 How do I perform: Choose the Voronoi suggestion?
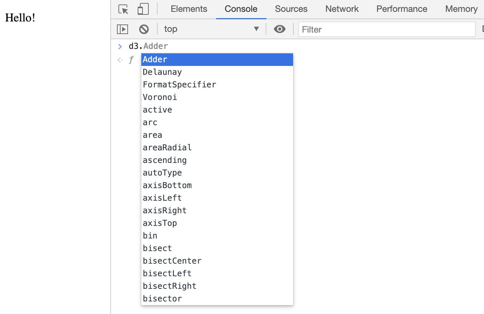(x=217, y=97)
